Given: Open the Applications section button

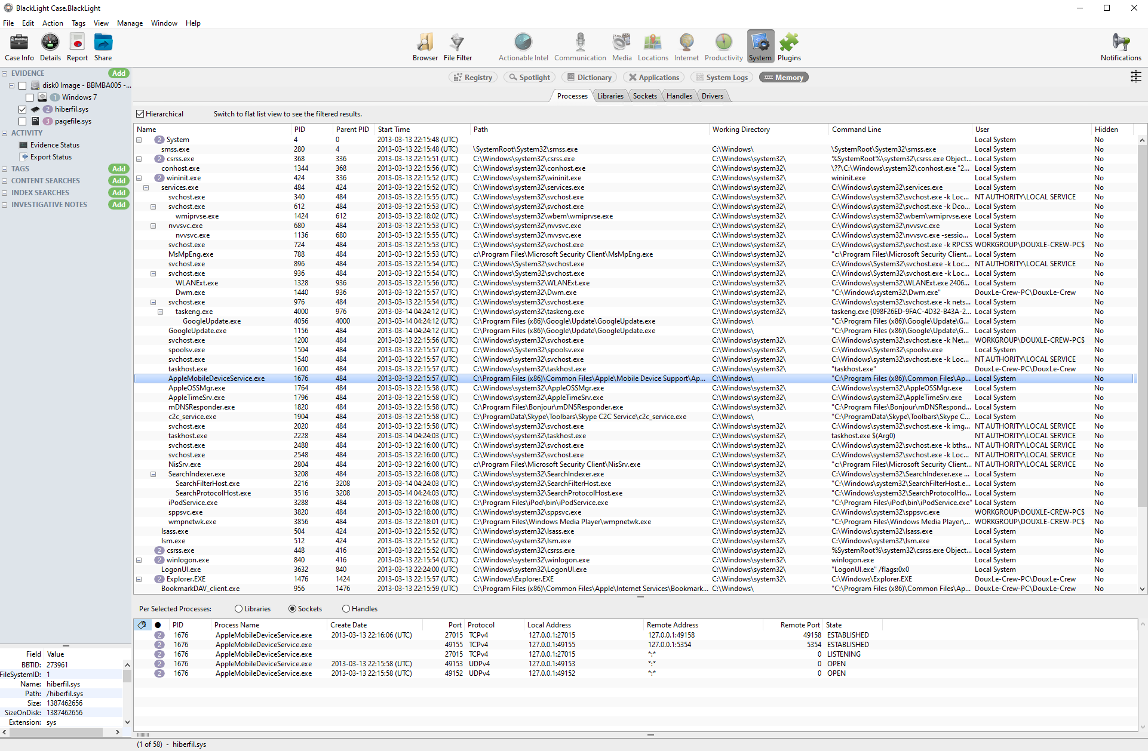Looking at the screenshot, I should 653,78.
